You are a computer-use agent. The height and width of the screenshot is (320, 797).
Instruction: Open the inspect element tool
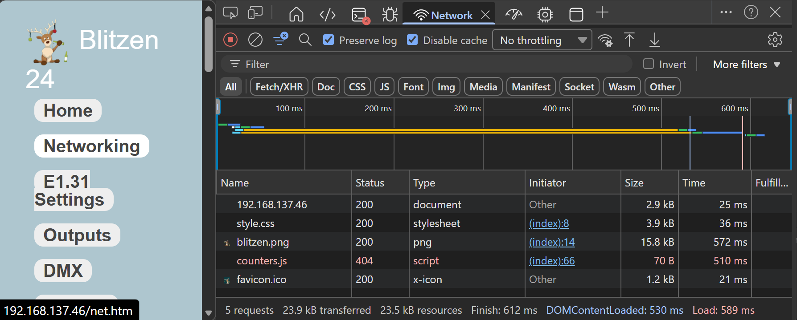point(230,13)
